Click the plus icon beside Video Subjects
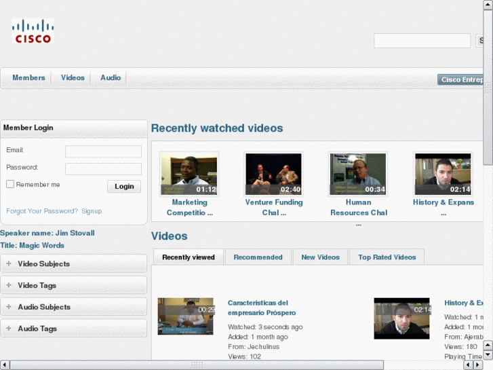493x370 pixels. [9, 263]
